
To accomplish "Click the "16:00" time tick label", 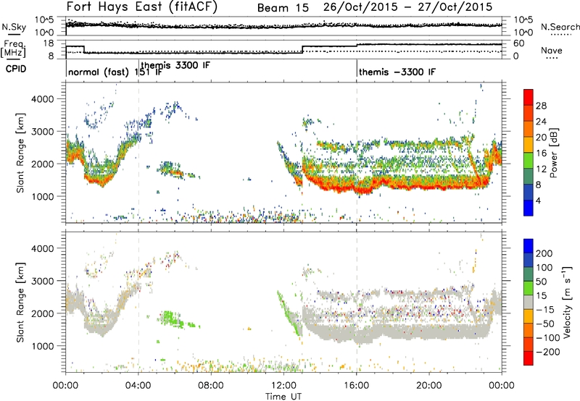I will tap(356, 386).
